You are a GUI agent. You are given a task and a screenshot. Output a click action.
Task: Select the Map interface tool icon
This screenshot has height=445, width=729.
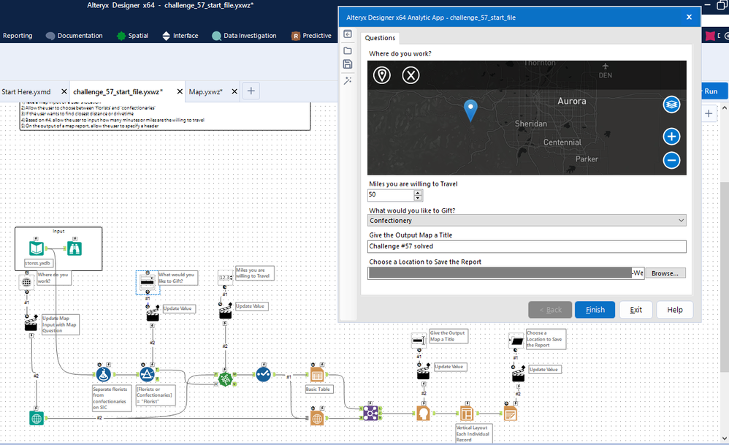(x=26, y=282)
